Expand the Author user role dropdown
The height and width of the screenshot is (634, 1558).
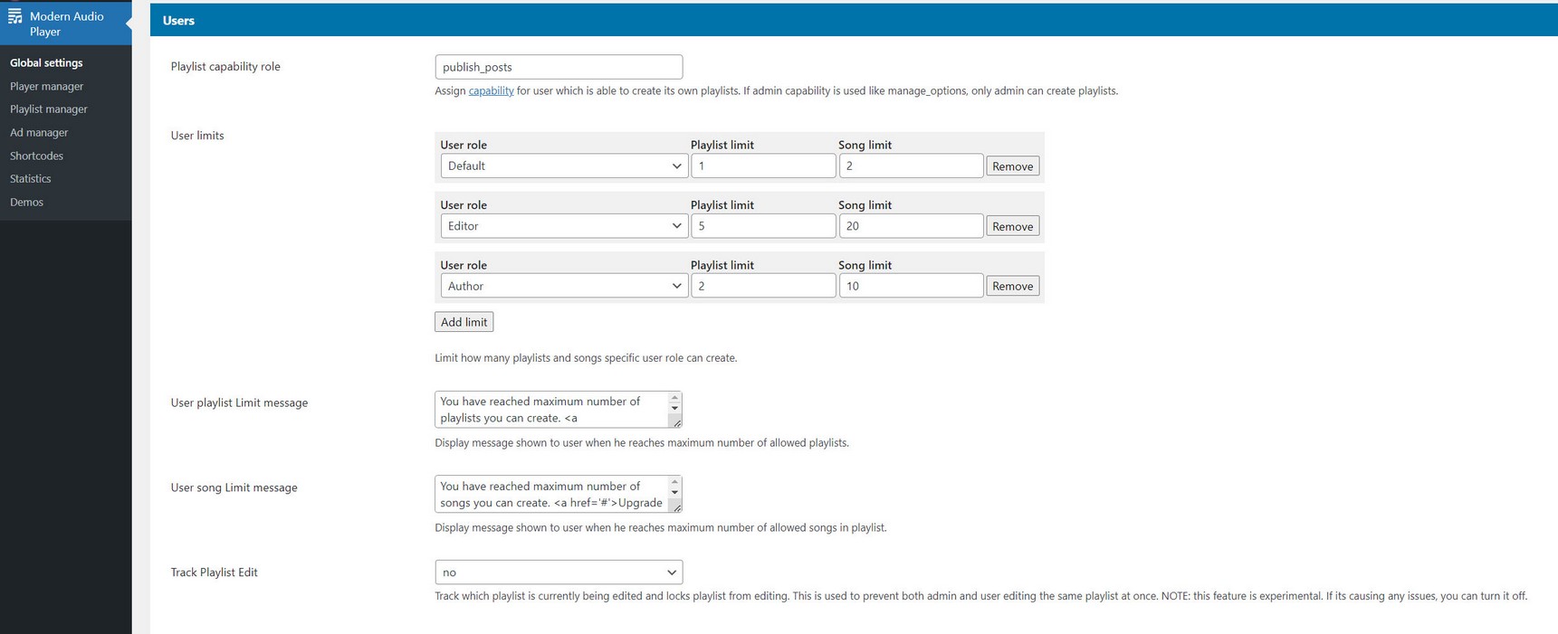pyautogui.click(x=563, y=286)
